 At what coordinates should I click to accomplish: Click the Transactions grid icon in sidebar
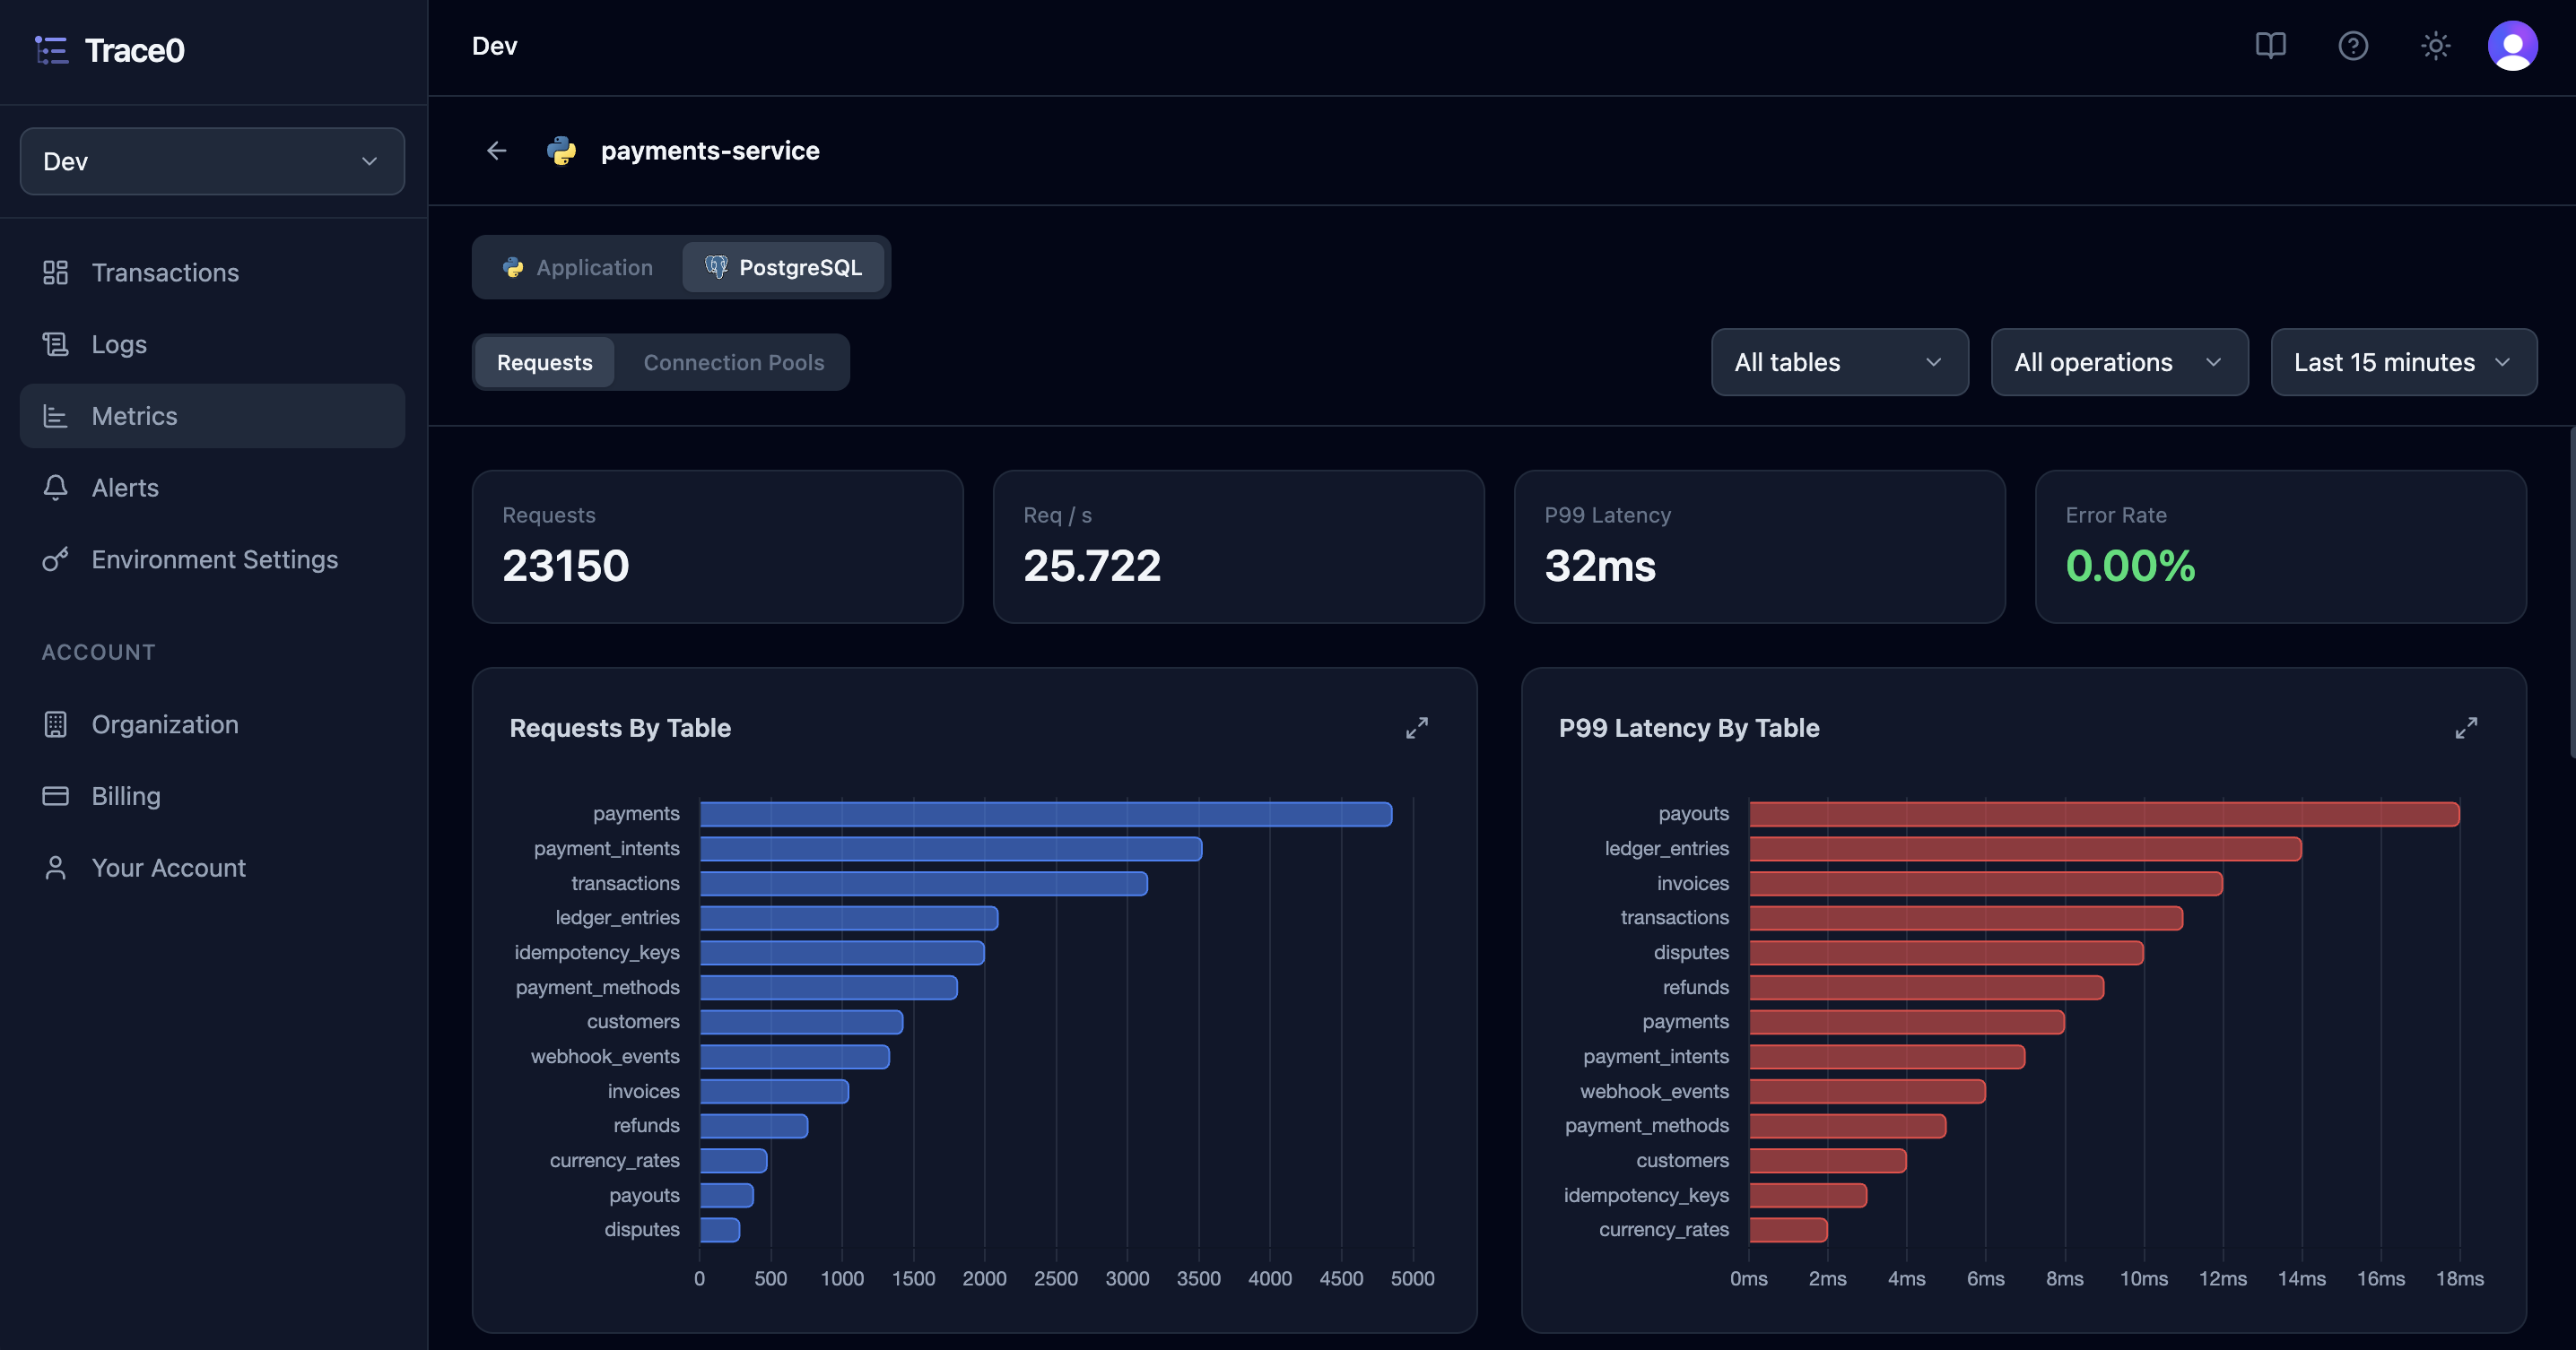(x=55, y=273)
